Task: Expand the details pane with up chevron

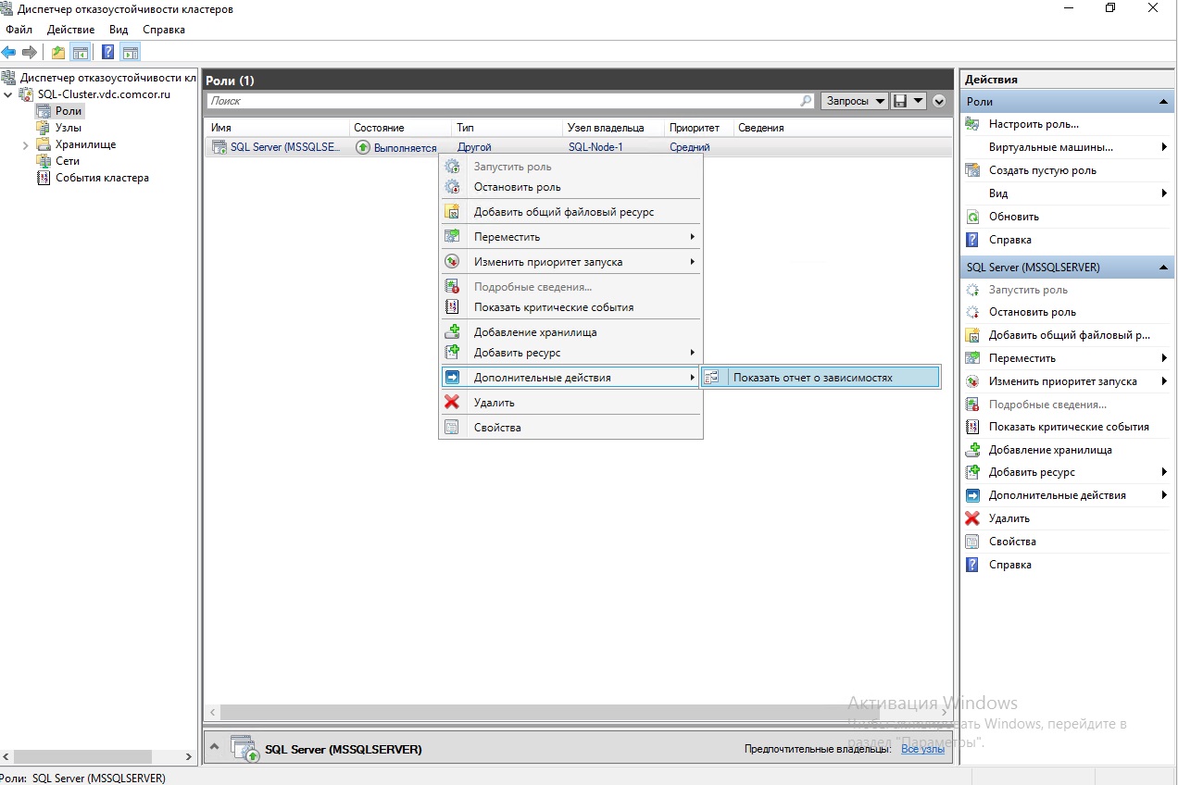Action: tap(215, 747)
